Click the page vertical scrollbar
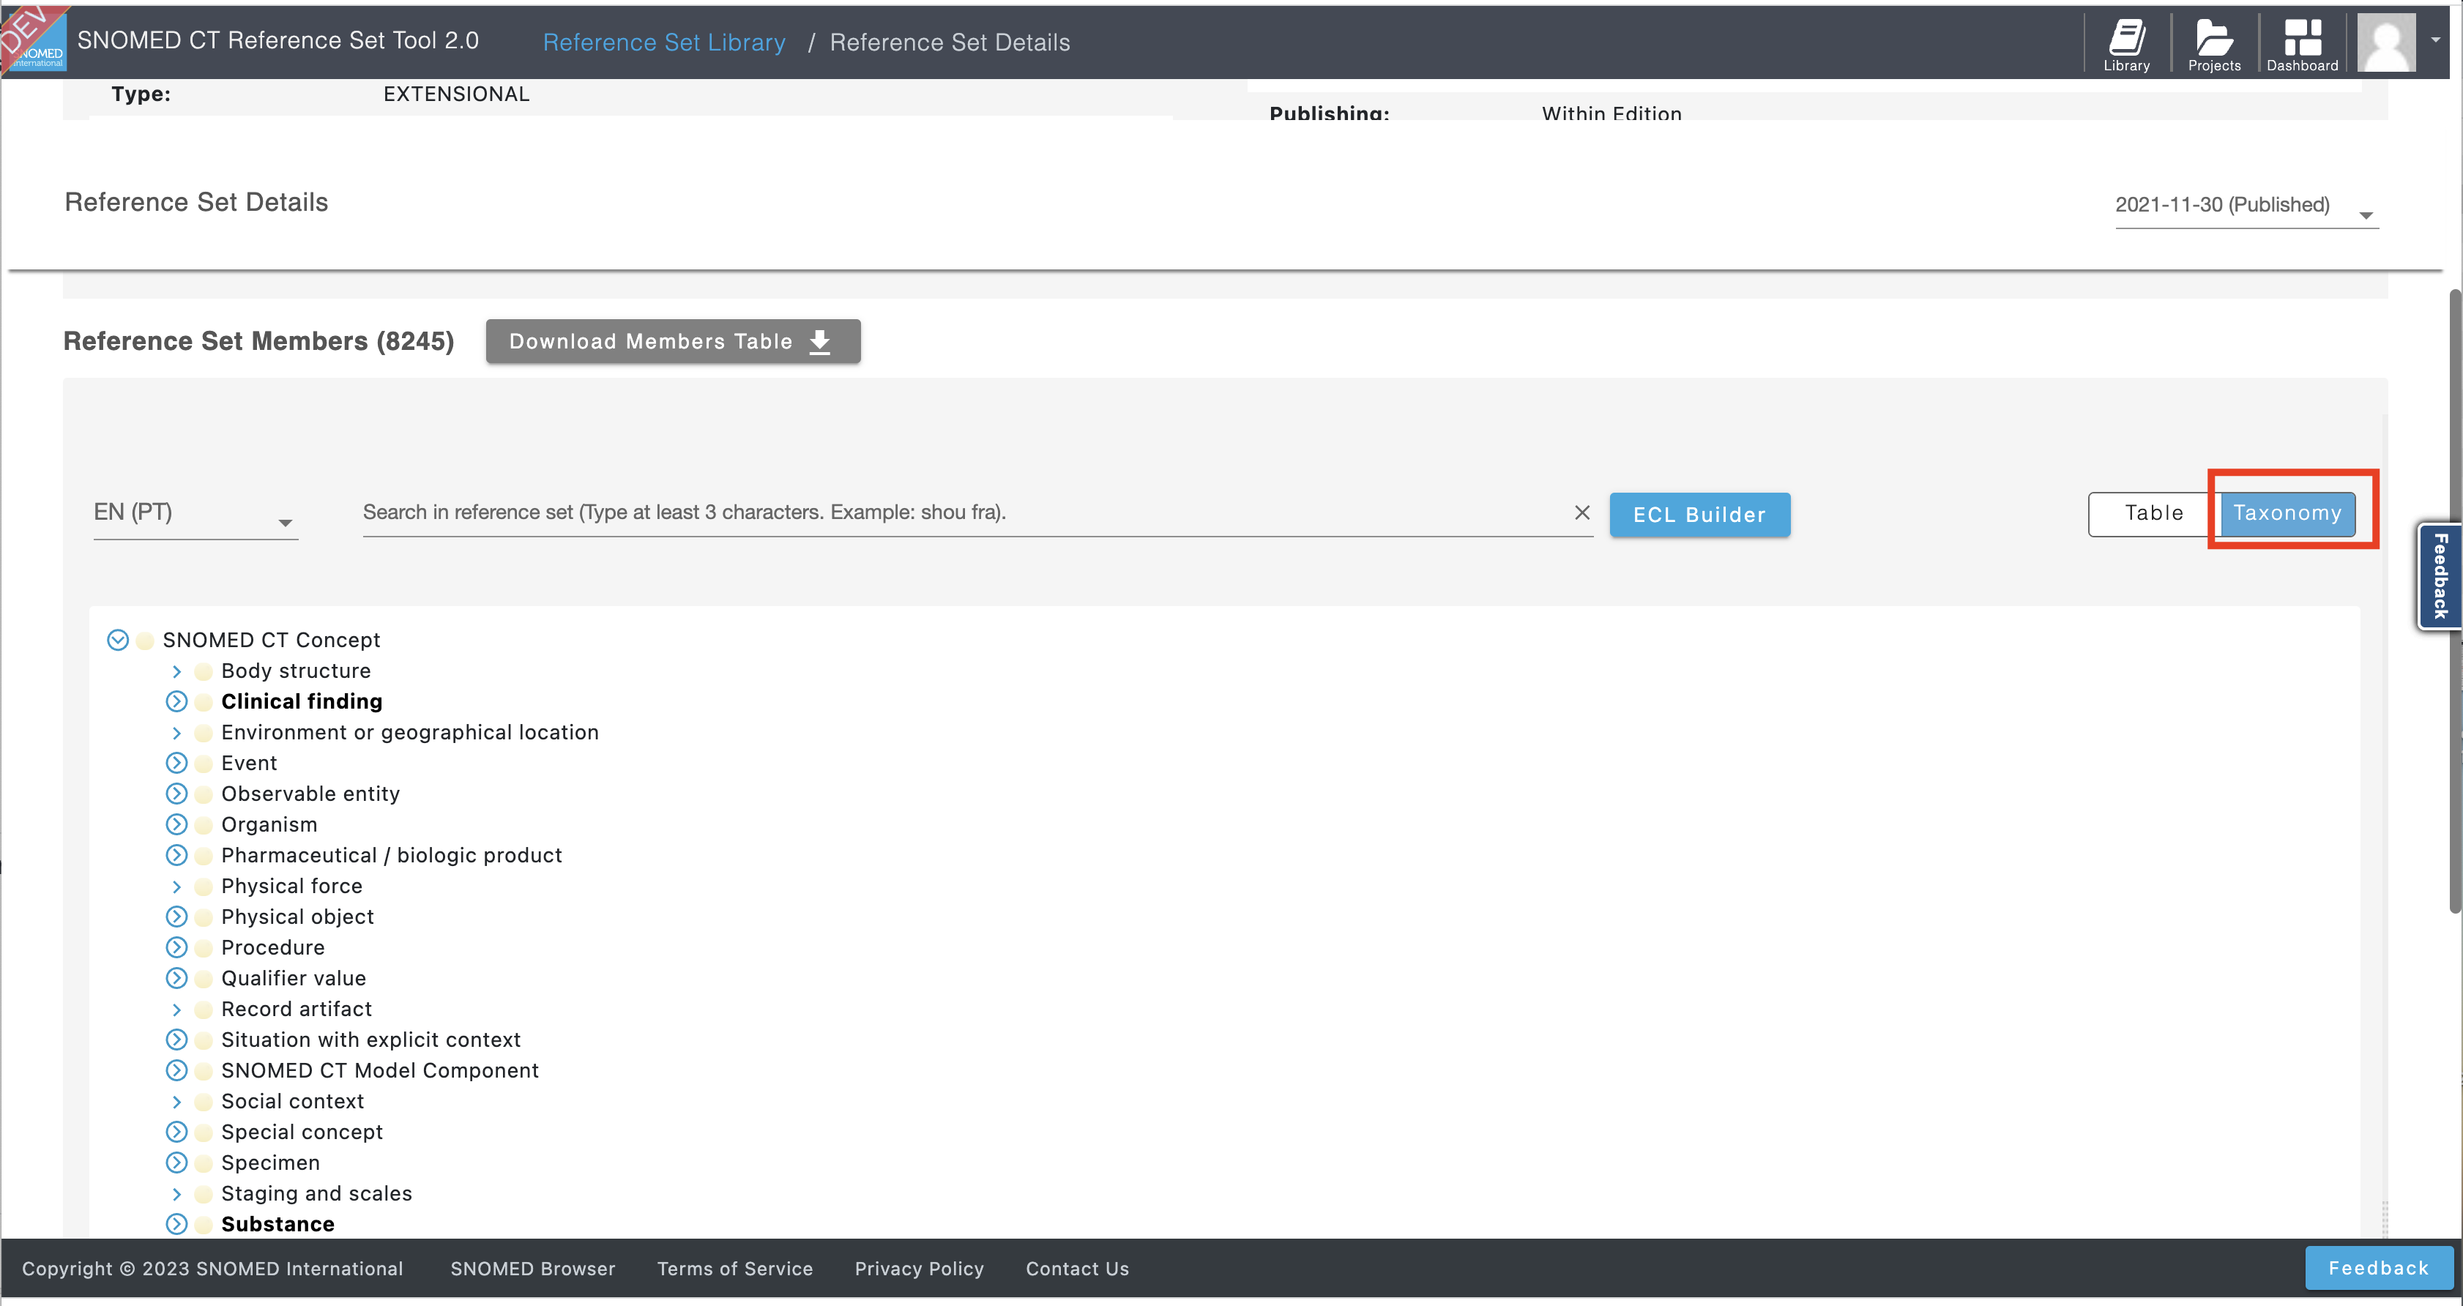The image size is (2463, 1306). pos(2454,601)
